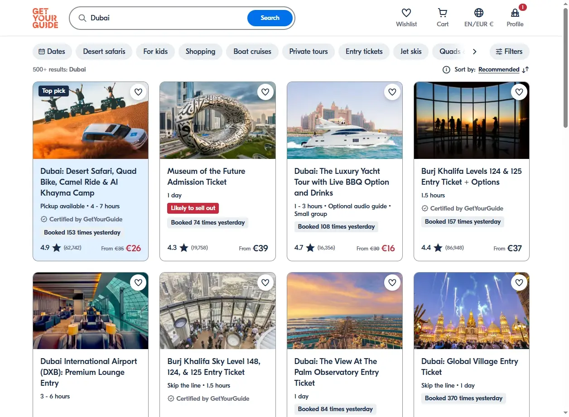The width and height of the screenshot is (569, 417).
Task: Open the Filters panel
Action: click(510, 52)
